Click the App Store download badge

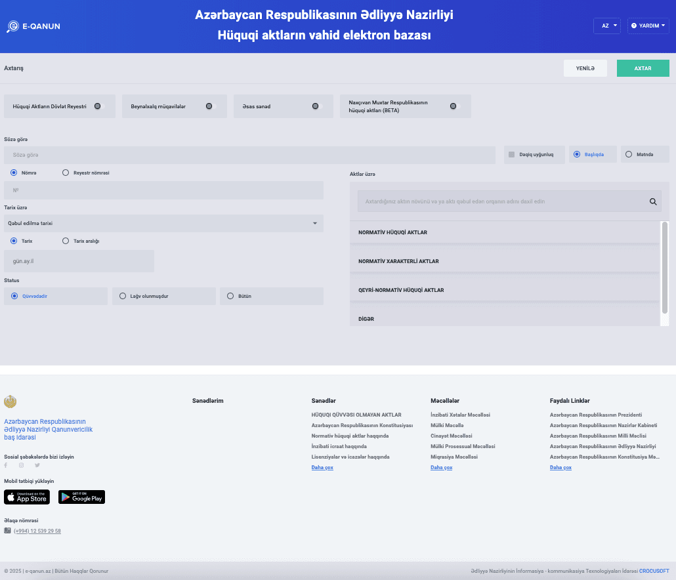click(27, 497)
